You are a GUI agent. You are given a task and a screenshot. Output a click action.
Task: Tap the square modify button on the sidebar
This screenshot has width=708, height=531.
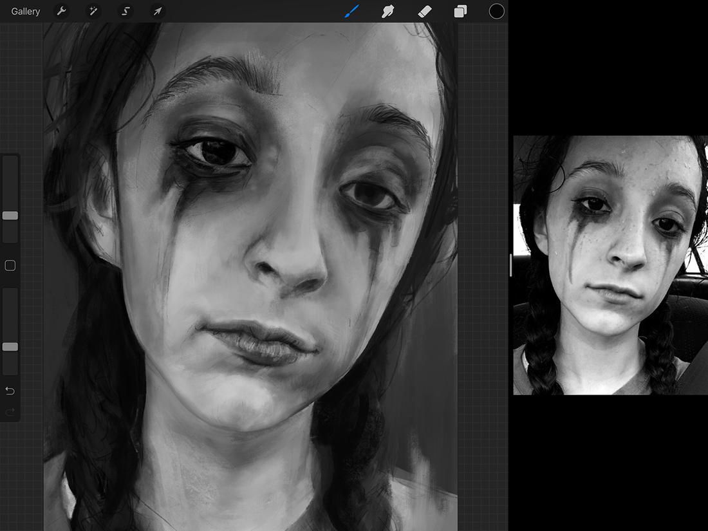(10, 265)
